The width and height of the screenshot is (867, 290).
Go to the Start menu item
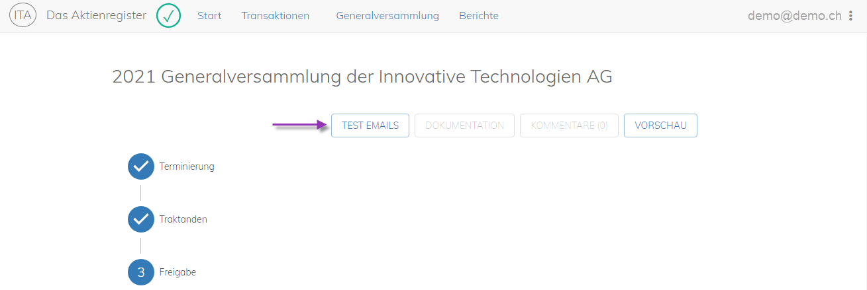click(209, 16)
